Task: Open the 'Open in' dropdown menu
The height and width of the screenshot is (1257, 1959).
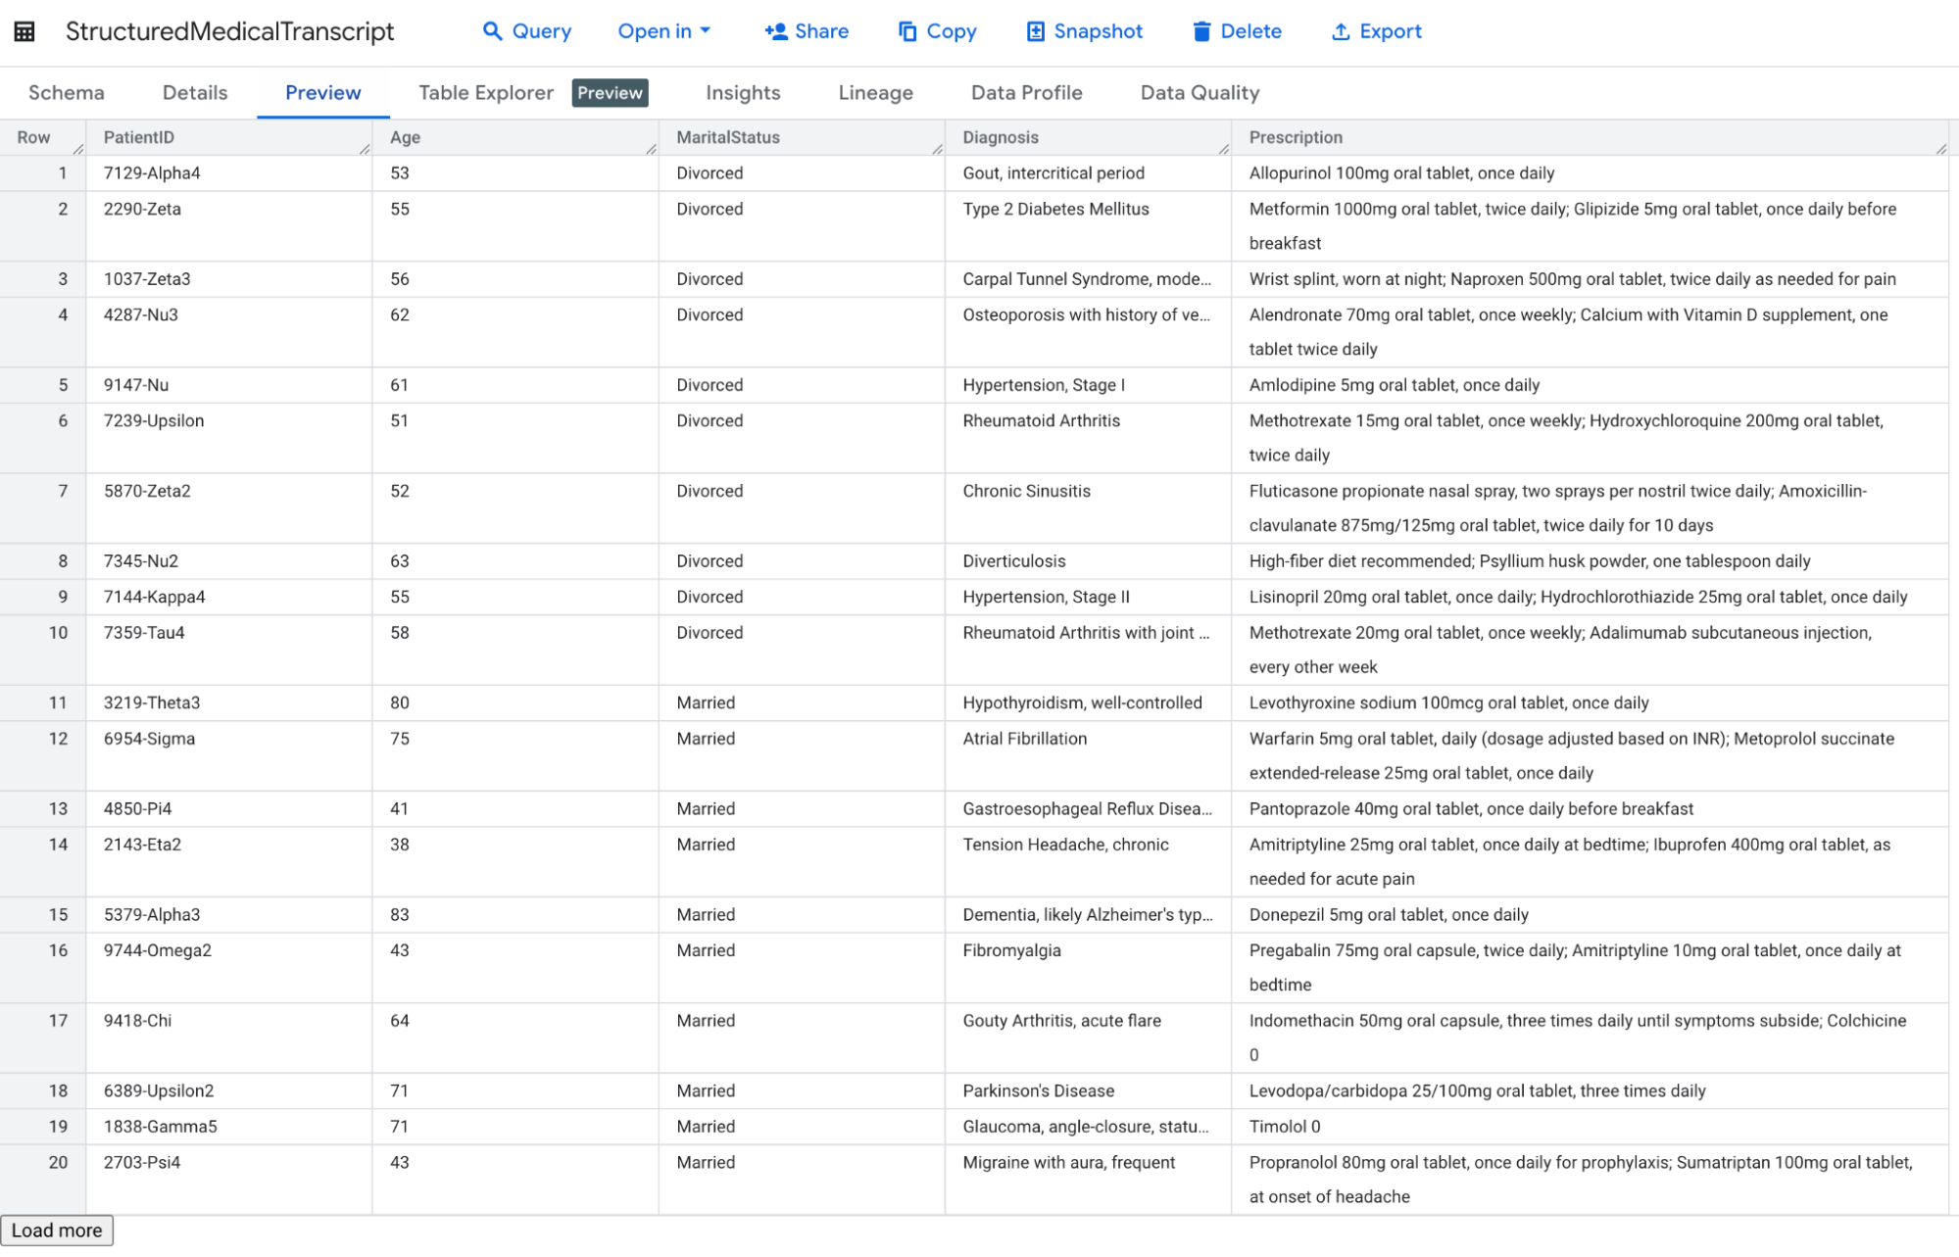Action: 663,31
